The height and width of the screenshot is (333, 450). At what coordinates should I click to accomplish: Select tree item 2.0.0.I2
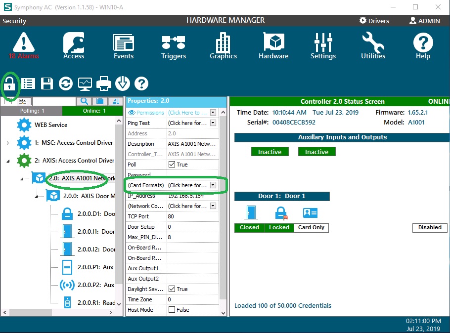tap(96, 249)
